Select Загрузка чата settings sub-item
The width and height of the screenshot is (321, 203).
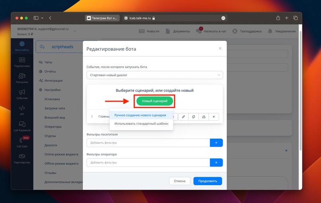54,108
